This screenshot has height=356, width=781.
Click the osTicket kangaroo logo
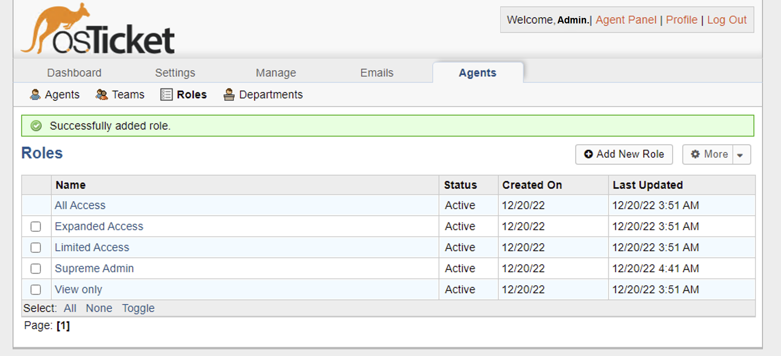(97, 28)
